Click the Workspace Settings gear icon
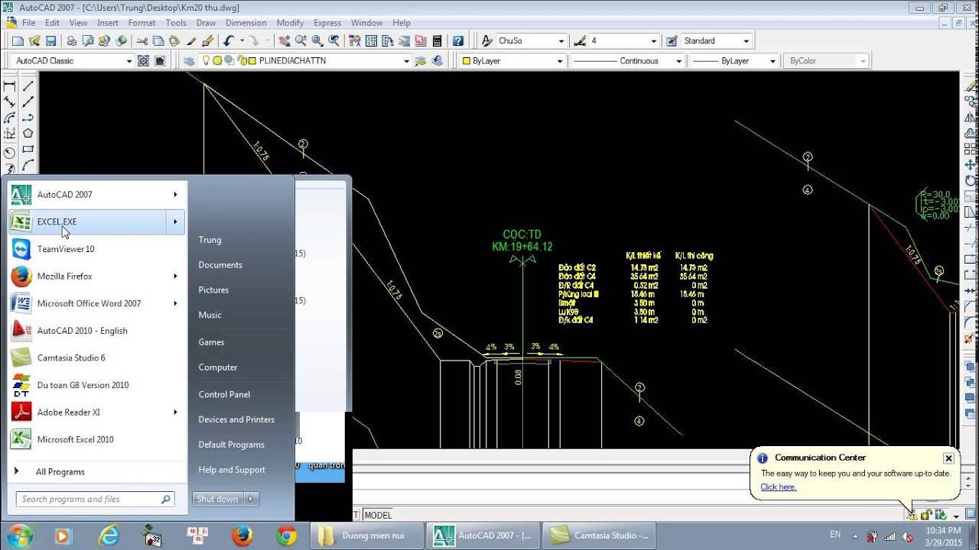This screenshot has height=550, width=979. click(x=143, y=61)
